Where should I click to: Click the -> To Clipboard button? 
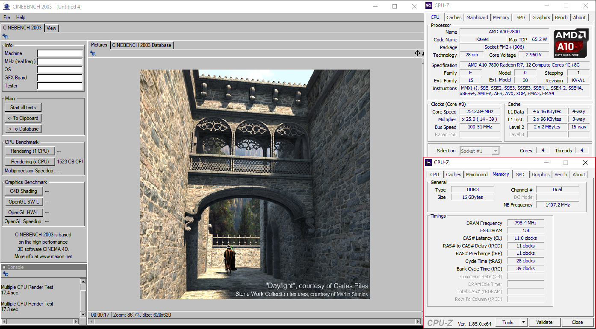click(x=23, y=118)
